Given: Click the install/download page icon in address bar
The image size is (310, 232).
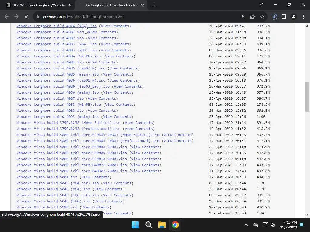Looking at the screenshot, I should (x=243, y=17).
